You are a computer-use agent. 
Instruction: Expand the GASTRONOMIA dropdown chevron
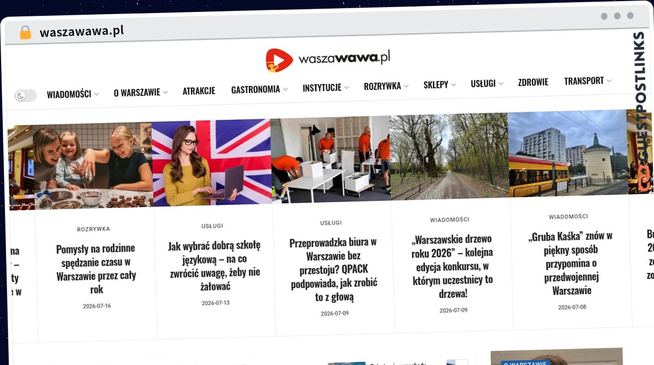[285, 89]
